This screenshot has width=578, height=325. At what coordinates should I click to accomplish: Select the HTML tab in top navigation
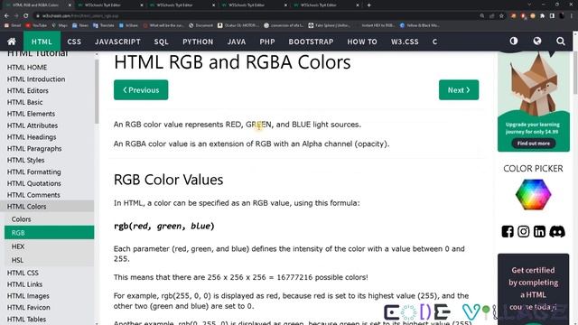coord(42,42)
